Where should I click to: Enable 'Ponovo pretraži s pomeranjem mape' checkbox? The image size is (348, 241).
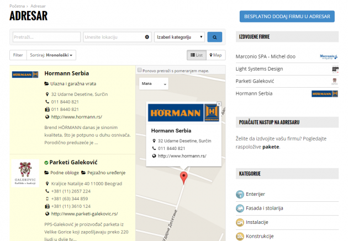click(140, 71)
